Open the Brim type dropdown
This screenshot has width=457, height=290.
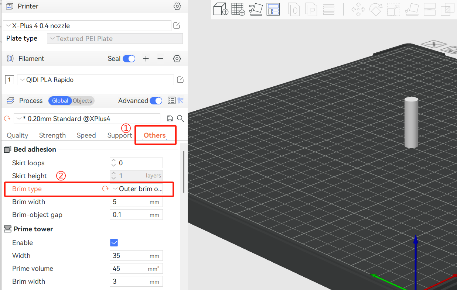pos(136,189)
